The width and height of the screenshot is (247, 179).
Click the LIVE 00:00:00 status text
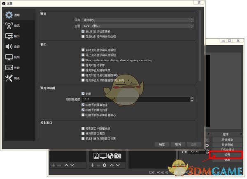point(159,172)
